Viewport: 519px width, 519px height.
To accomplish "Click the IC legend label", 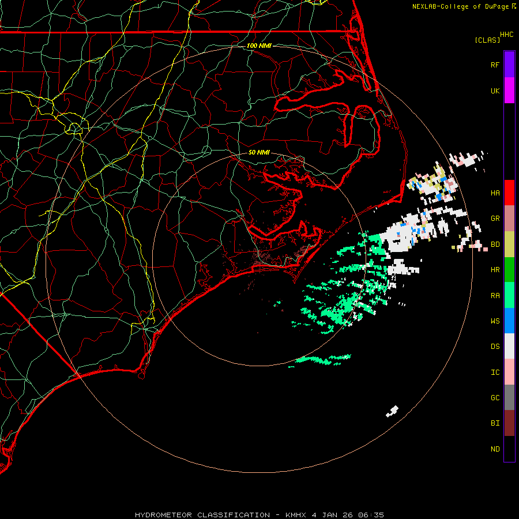I will [x=495, y=372].
